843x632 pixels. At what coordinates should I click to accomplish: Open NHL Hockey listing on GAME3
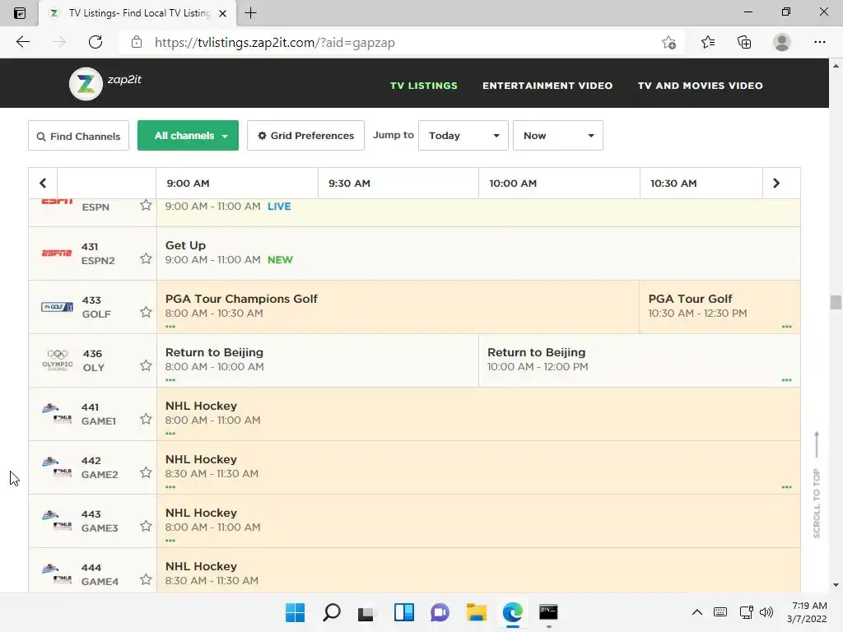click(478, 521)
